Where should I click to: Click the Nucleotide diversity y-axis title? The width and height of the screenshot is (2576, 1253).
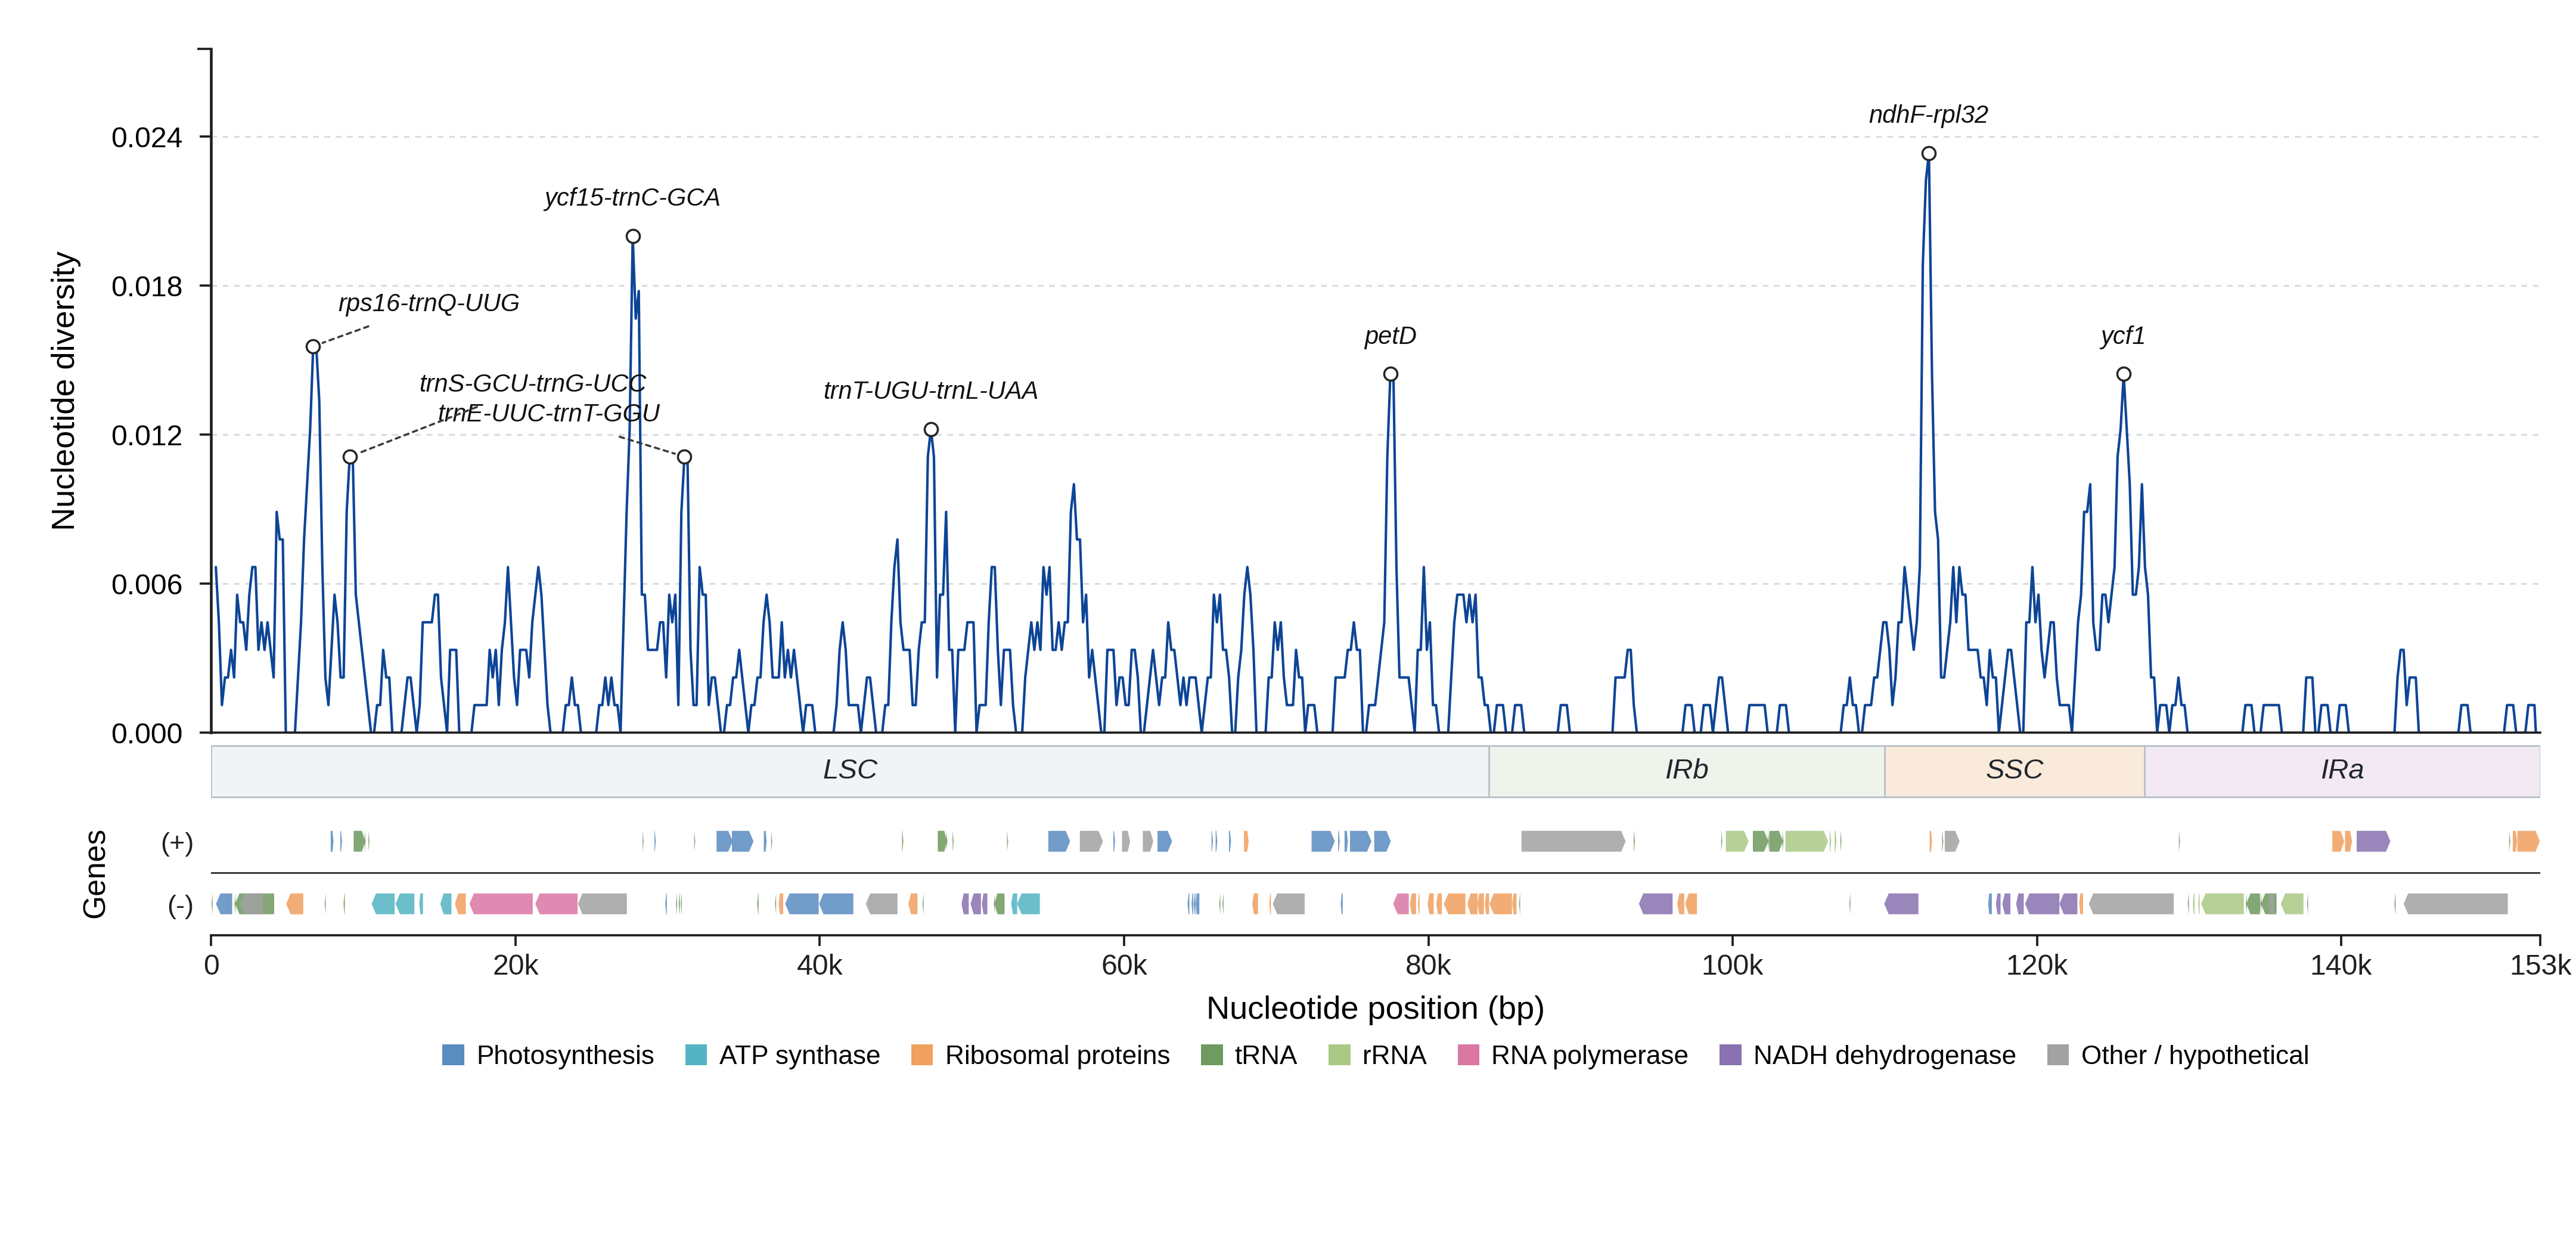click(64, 391)
